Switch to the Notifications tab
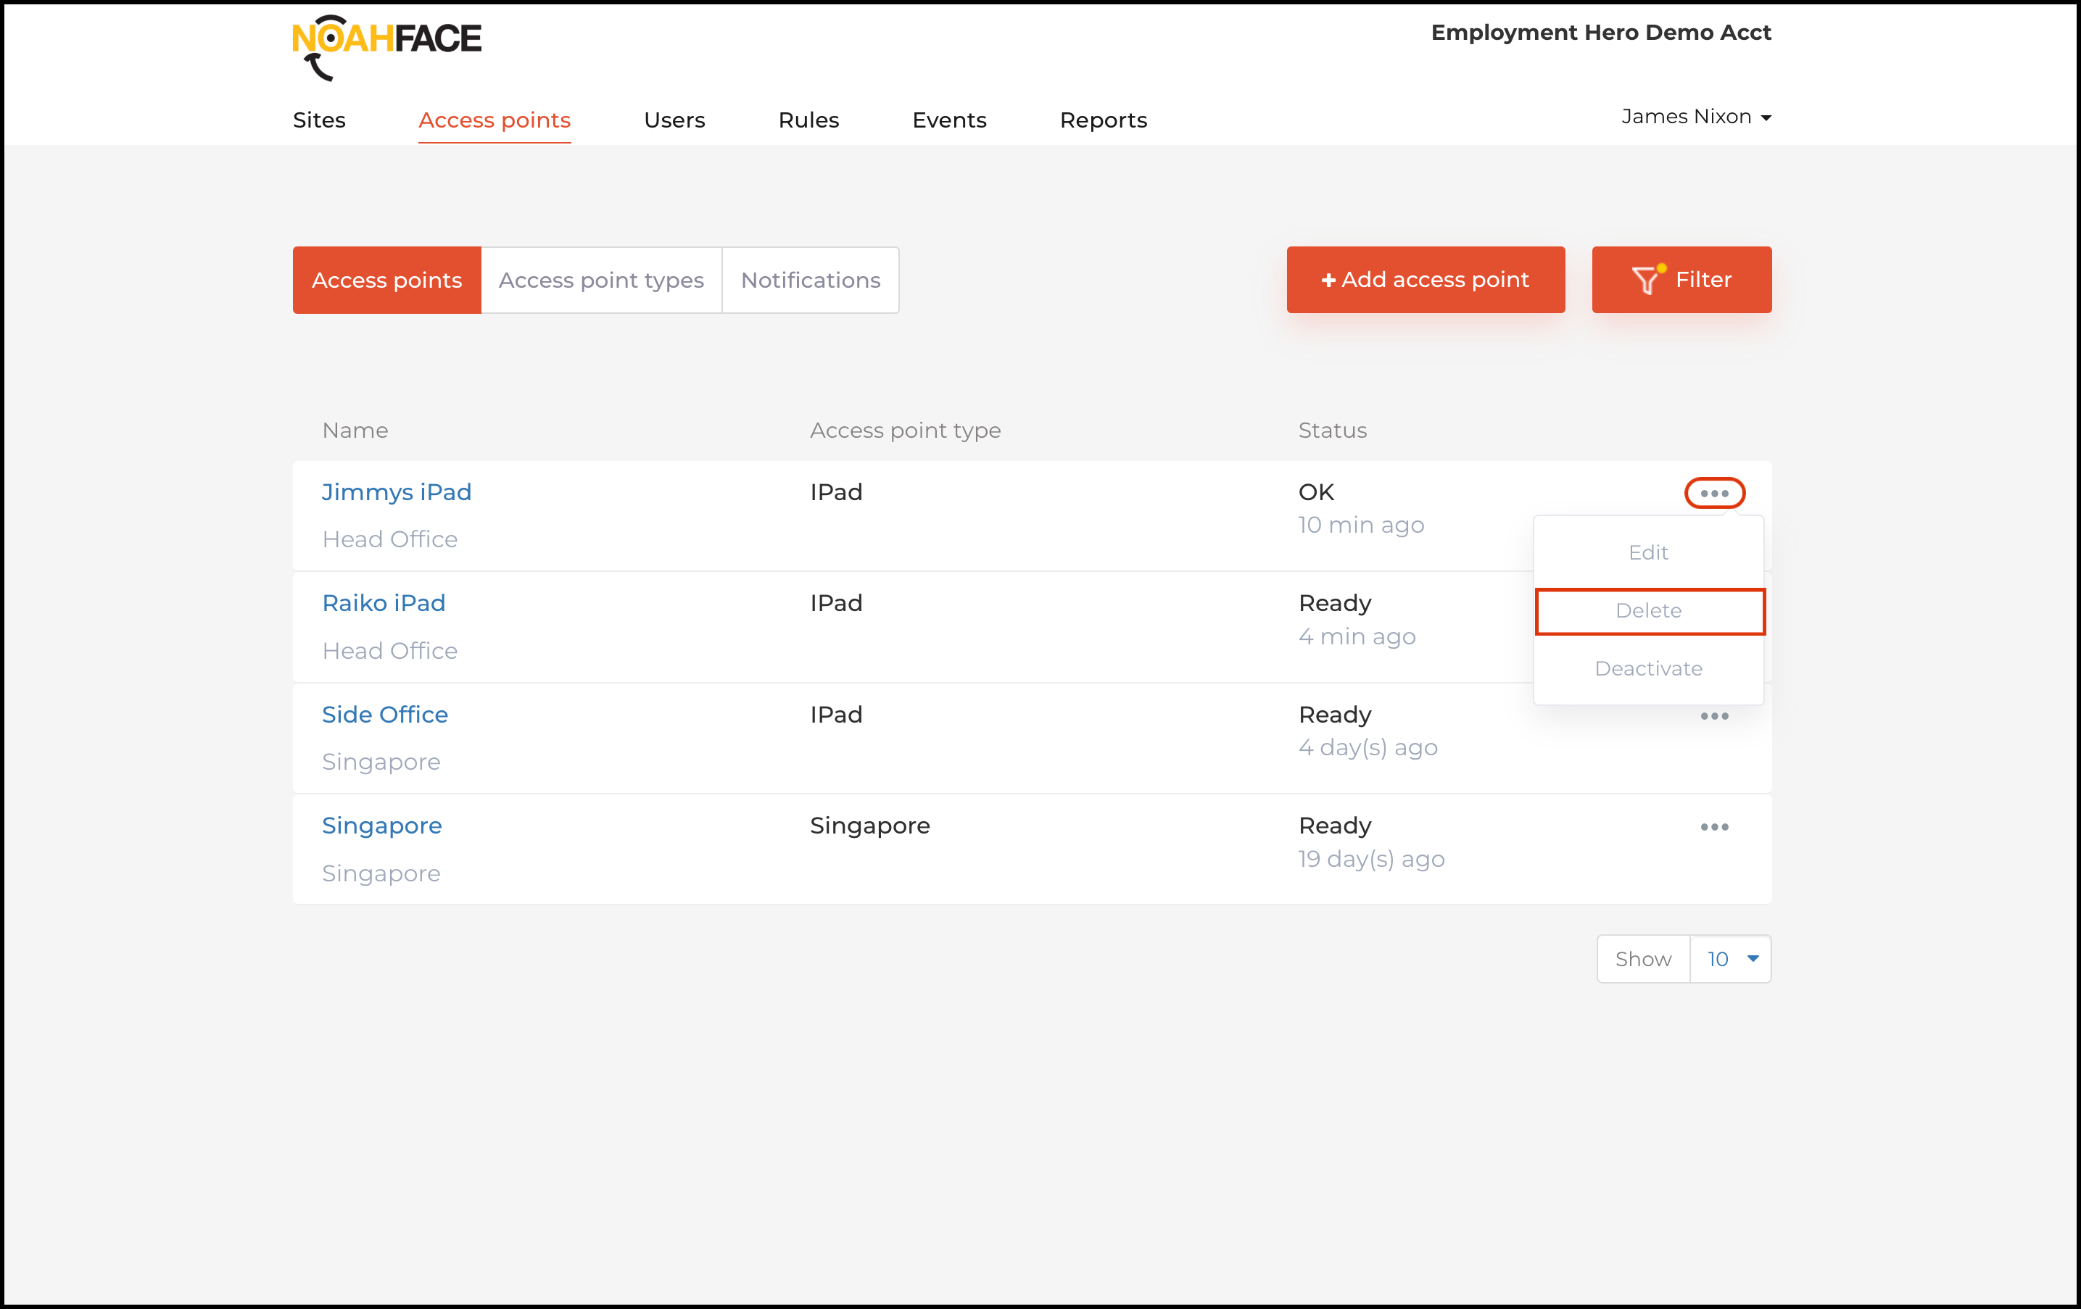This screenshot has height=1309, width=2081. tap(810, 280)
